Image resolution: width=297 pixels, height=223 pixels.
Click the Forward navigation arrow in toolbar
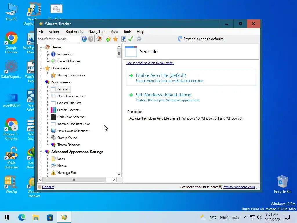tap(91, 39)
